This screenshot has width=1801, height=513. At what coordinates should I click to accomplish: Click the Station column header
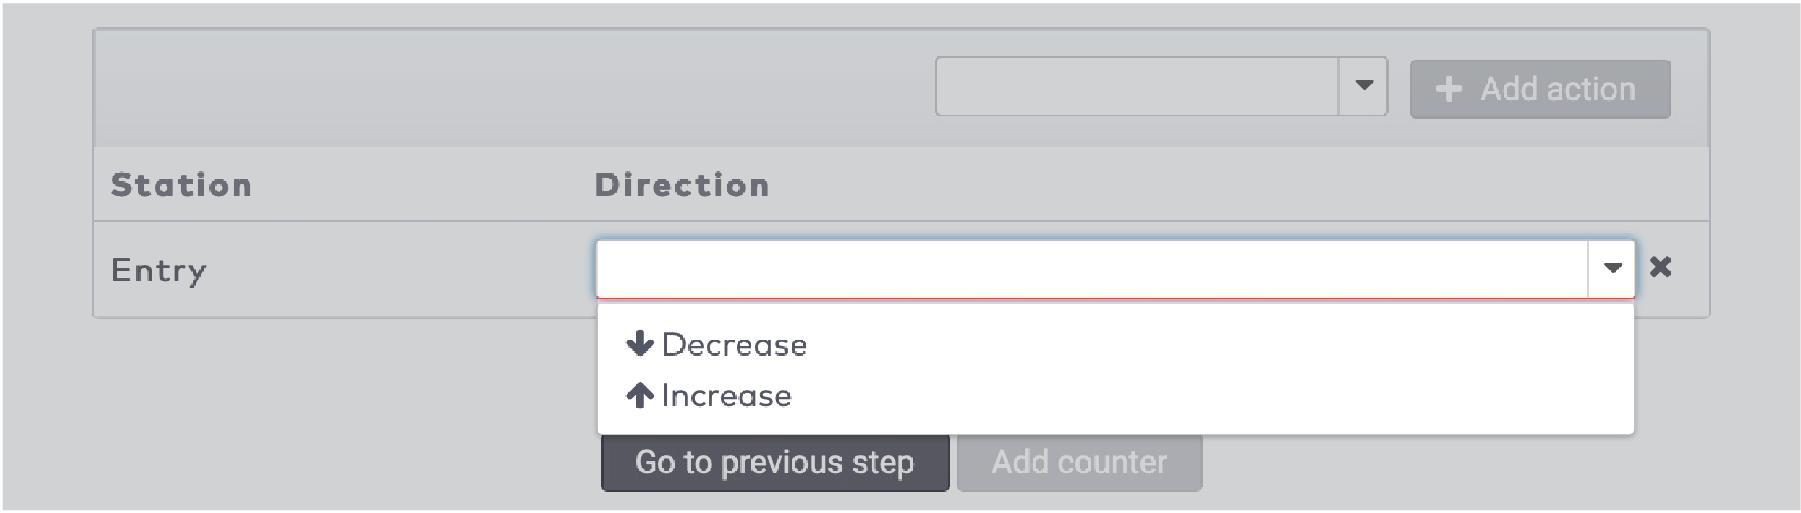tap(181, 184)
